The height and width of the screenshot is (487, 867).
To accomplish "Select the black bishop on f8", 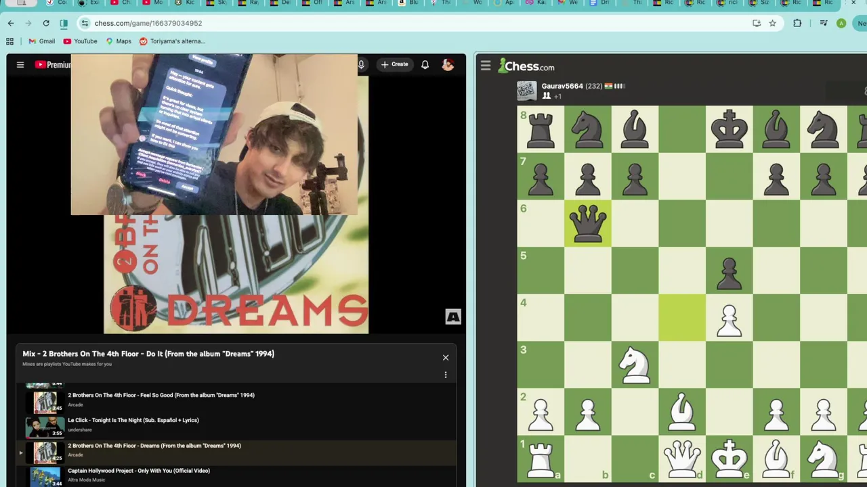I will click(x=777, y=129).
